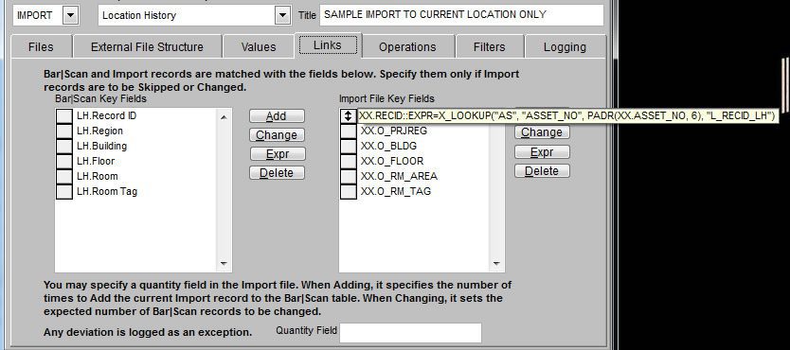Select the Links tab
This screenshot has height=350, width=790.
(328, 45)
